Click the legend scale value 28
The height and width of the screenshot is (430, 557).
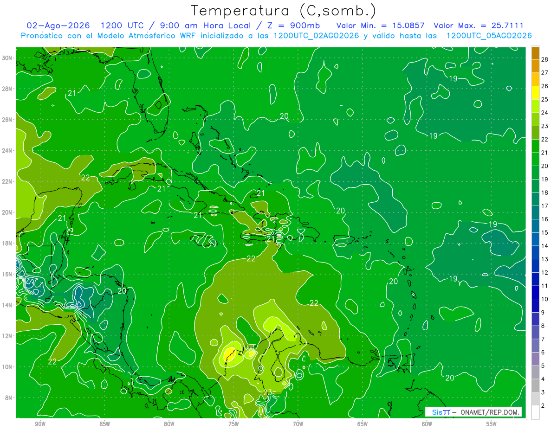(x=544, y=59)
